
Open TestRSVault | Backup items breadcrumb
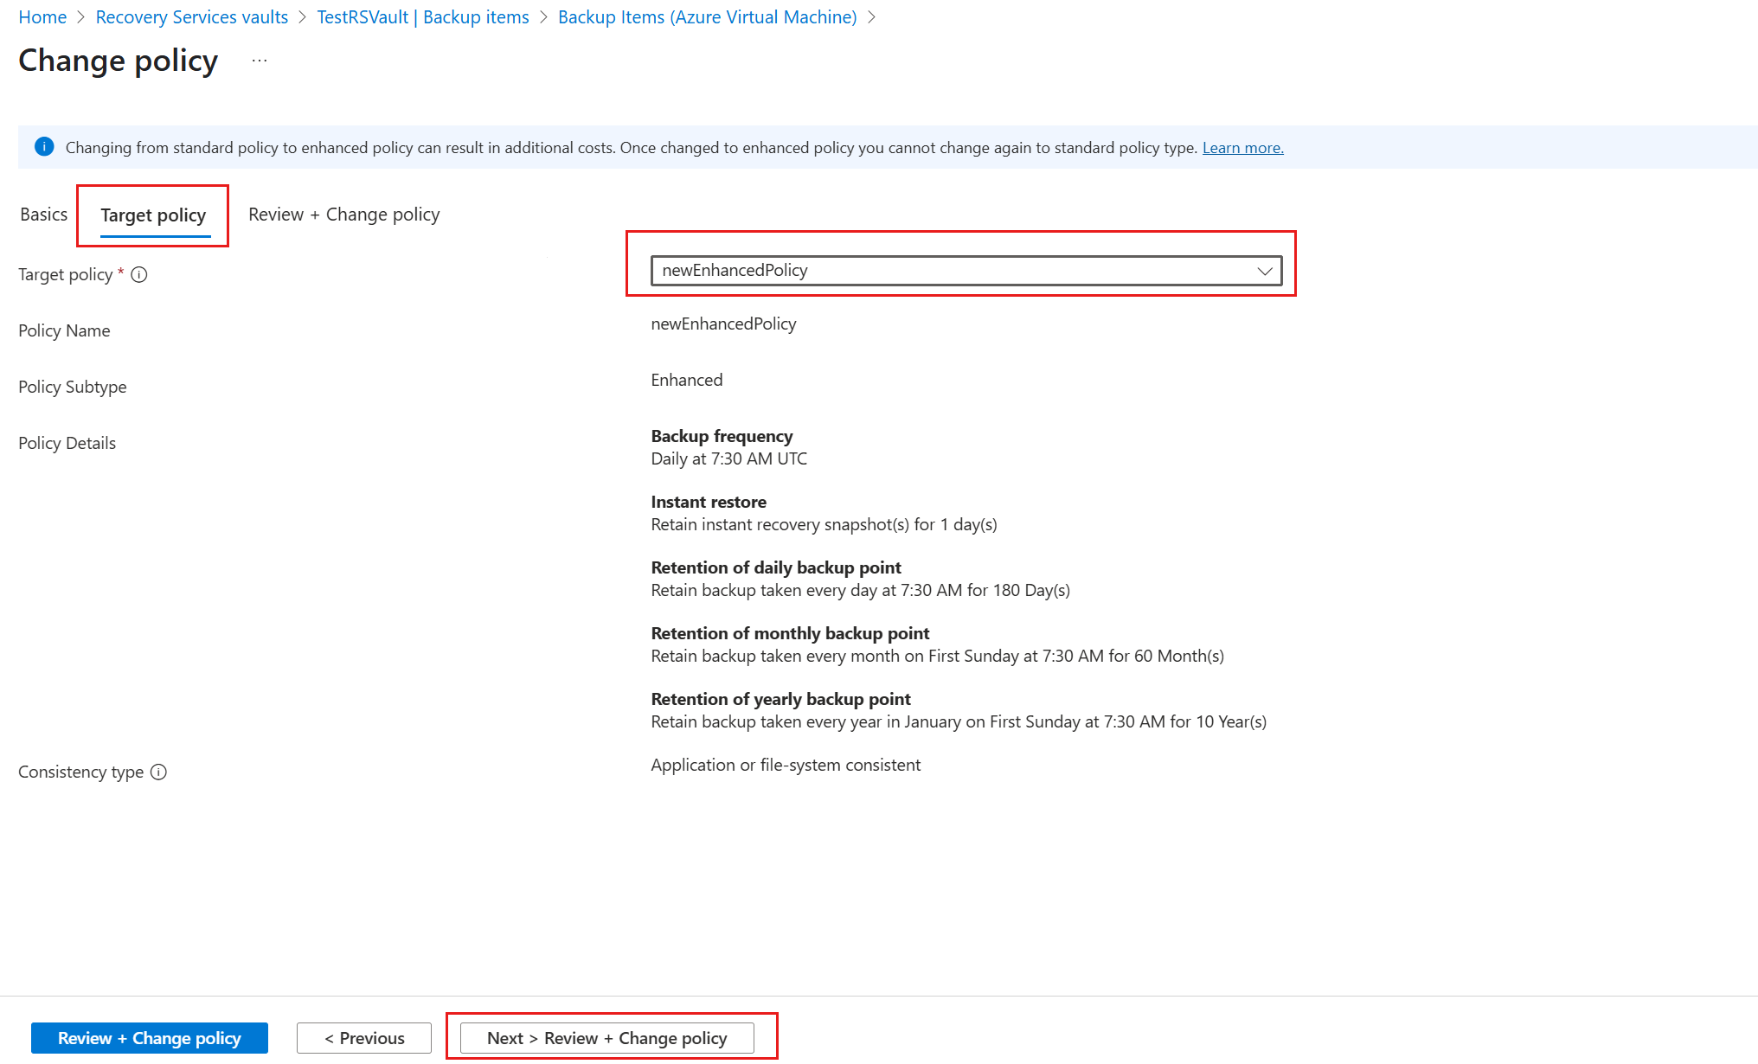tap(423, 17)
